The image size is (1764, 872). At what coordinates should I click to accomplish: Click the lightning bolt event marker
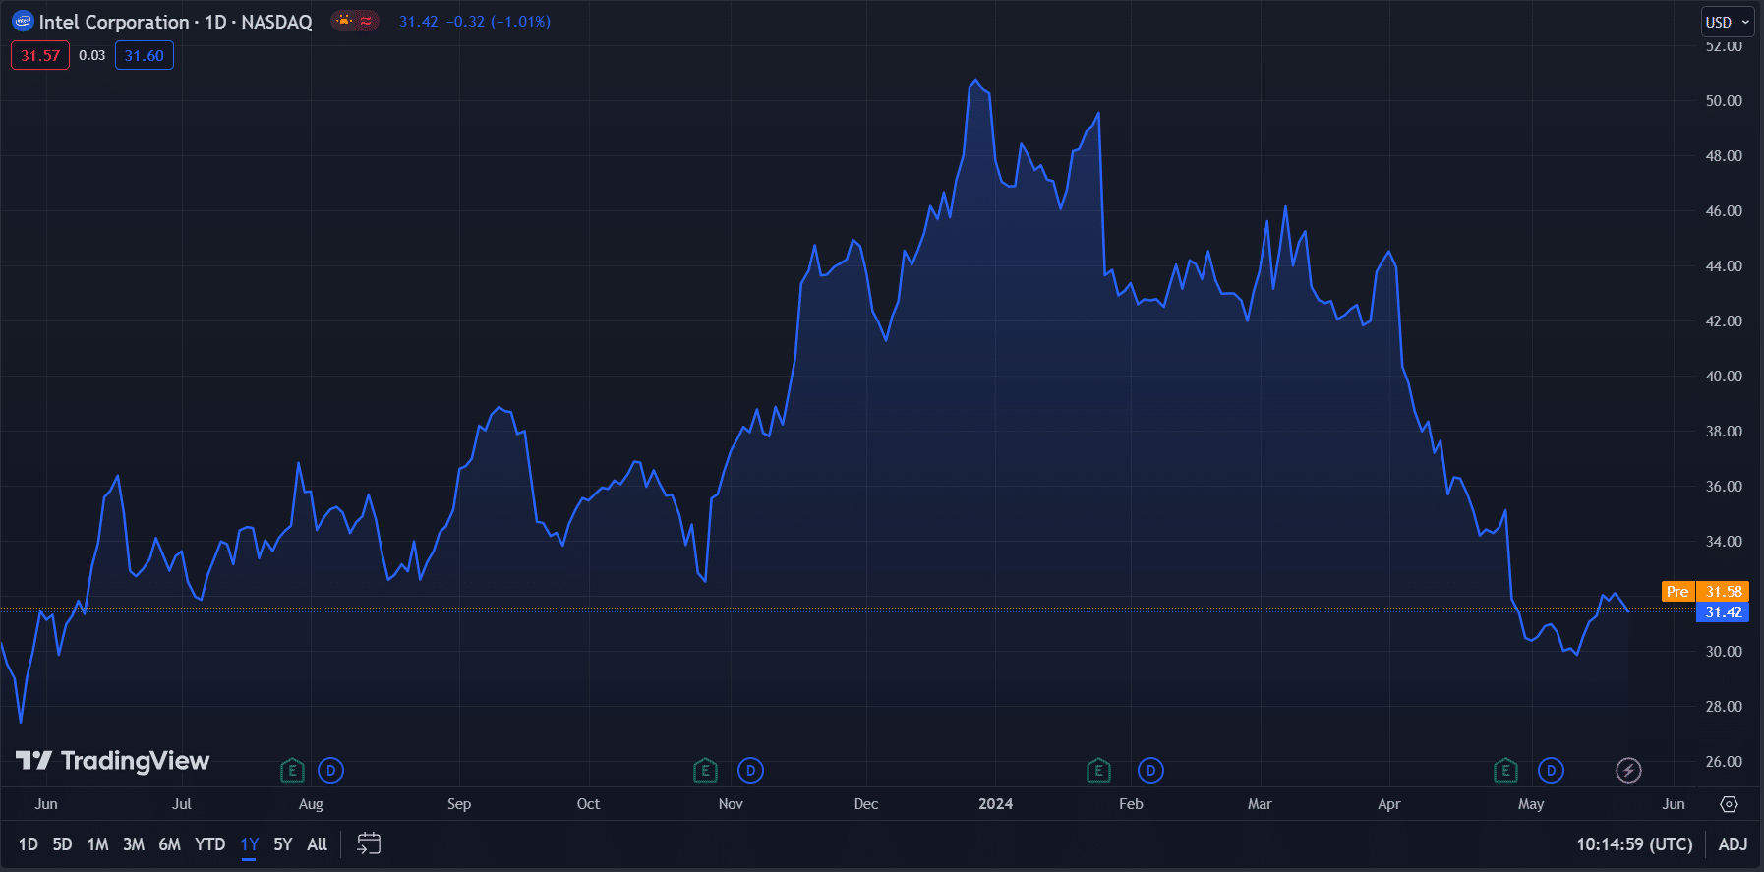pyautogui.click(x=1628, y=771)
